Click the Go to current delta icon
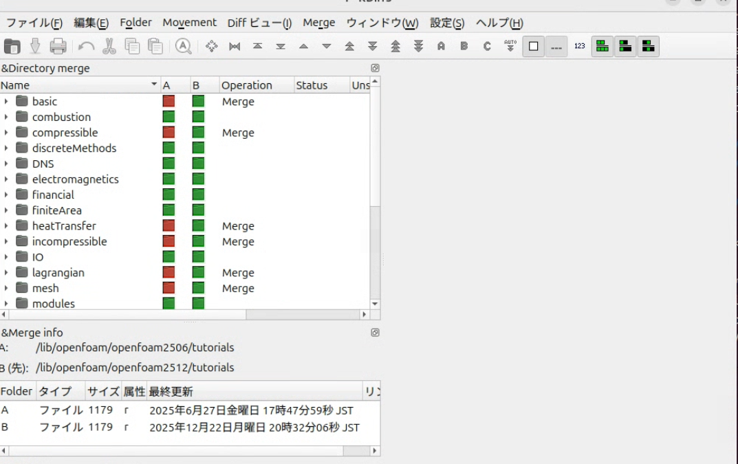738x464 pixels. point(212,46)
